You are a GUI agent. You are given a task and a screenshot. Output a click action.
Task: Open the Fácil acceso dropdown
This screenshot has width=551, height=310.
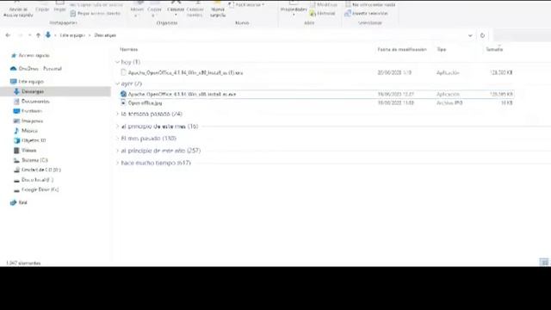(246, 4)
